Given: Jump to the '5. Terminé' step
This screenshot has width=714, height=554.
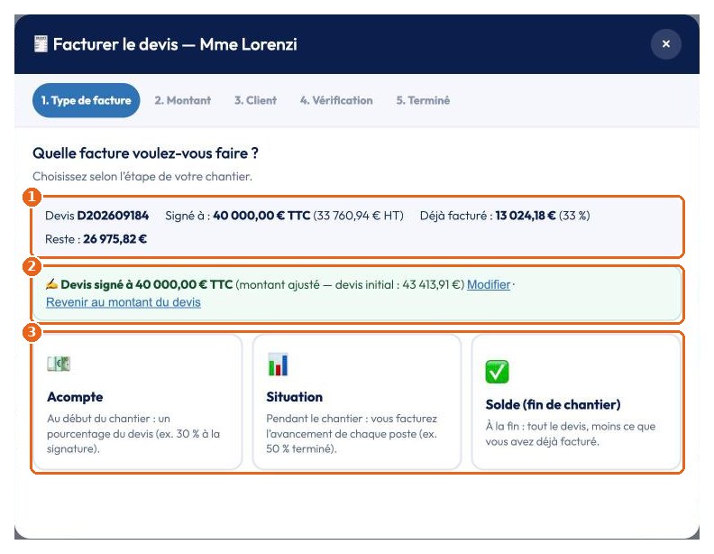Looking at the screenshot, I should pos(423,100).
